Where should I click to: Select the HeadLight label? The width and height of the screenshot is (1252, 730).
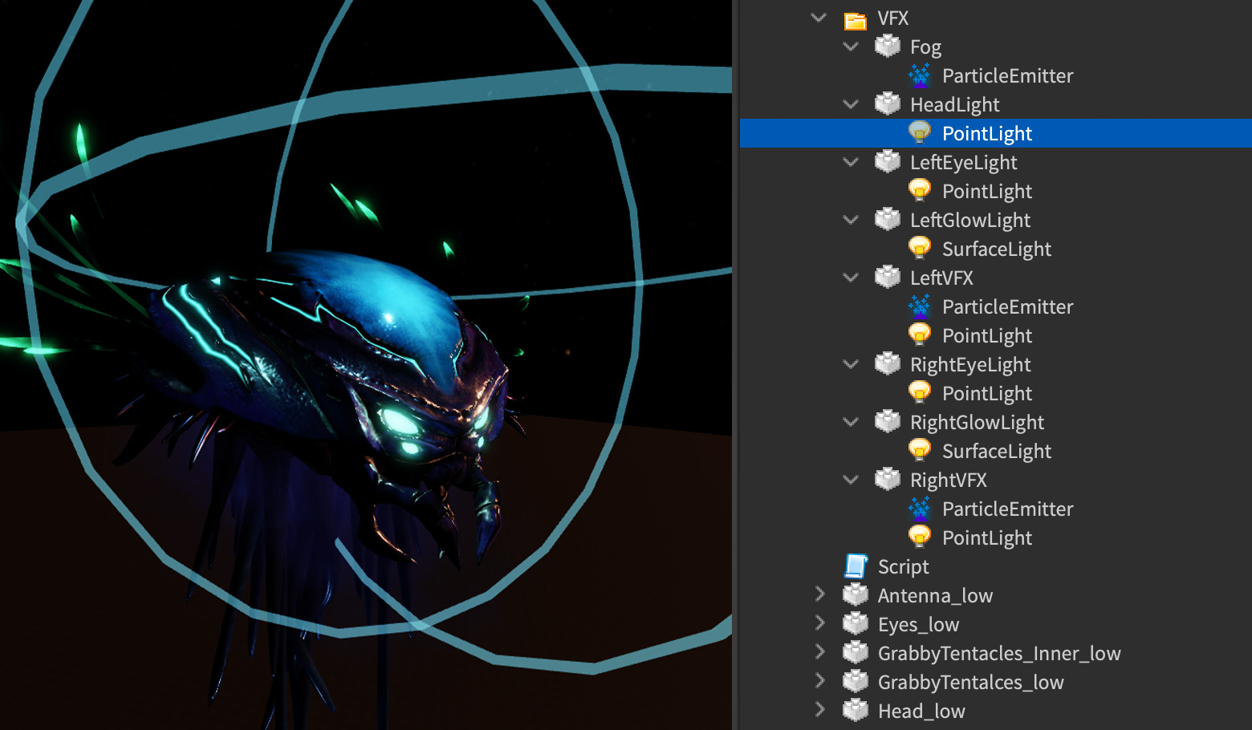(955, 105)
